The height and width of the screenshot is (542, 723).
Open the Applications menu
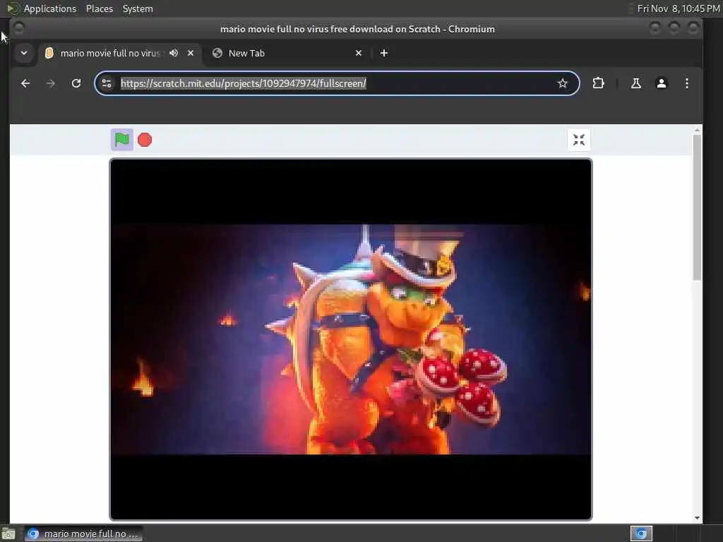50,8
